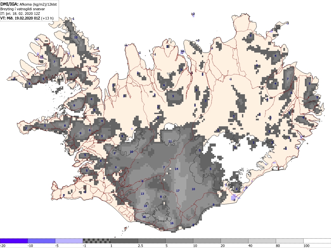Screen dimensions: 331x248
Task: Click the 'DMI/IGA: Afkoma (kg/m2)/12klst' title line
Action: coord(28,4)
